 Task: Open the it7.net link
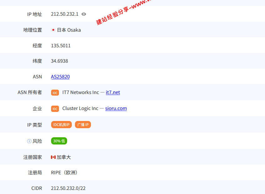(x=113, y=92)
